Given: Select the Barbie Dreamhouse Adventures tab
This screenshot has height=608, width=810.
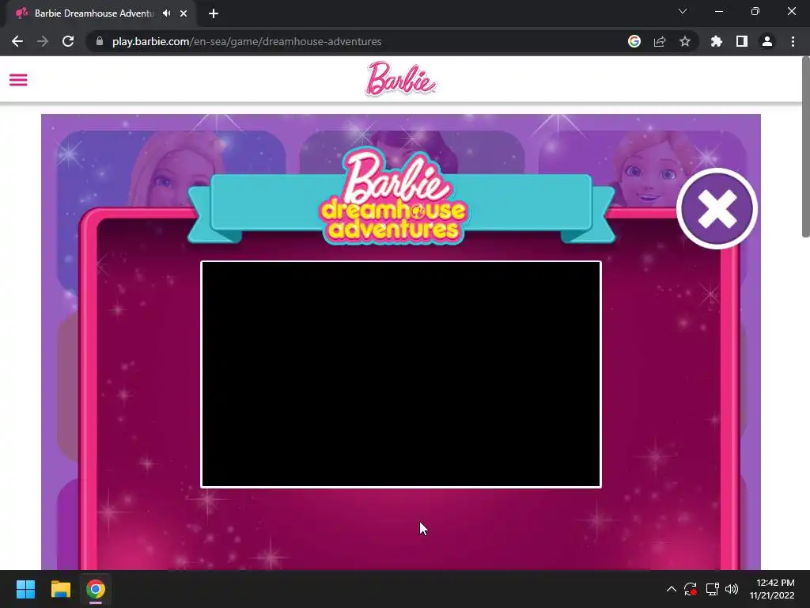Looking at the screenshot, I should coord(100,13).
